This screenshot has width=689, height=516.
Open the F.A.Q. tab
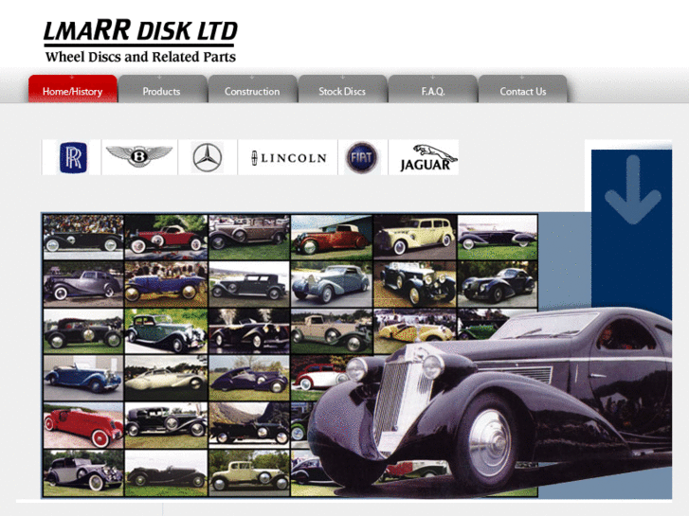tap(433, 89)
